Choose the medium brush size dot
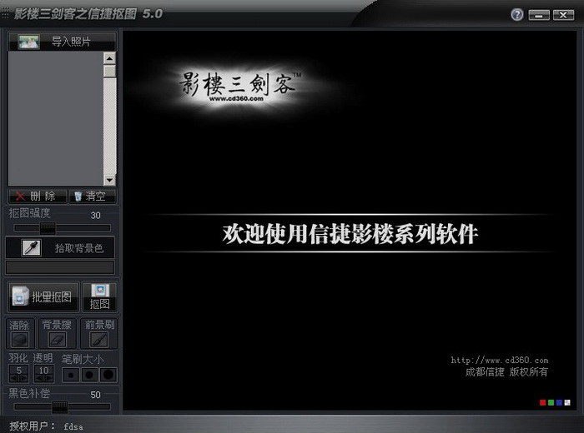584x433 pixels. pos(89,375)
